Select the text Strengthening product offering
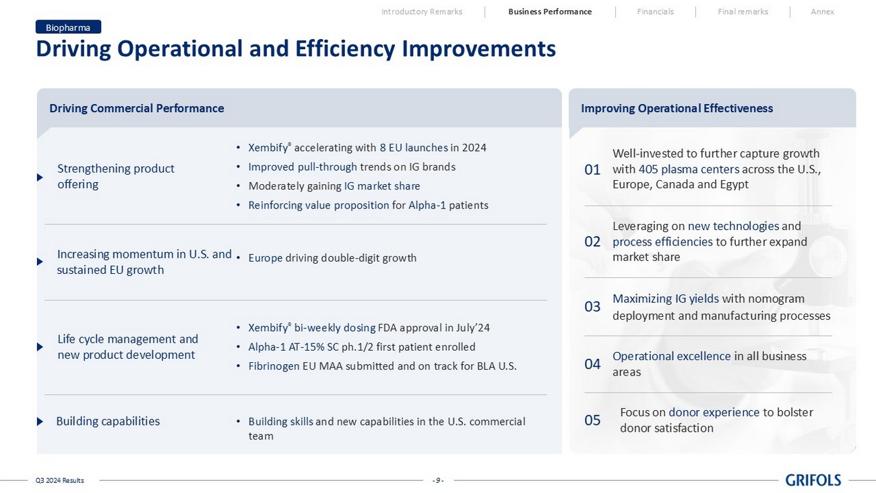The image size is (876, 493). pos(116,176)
